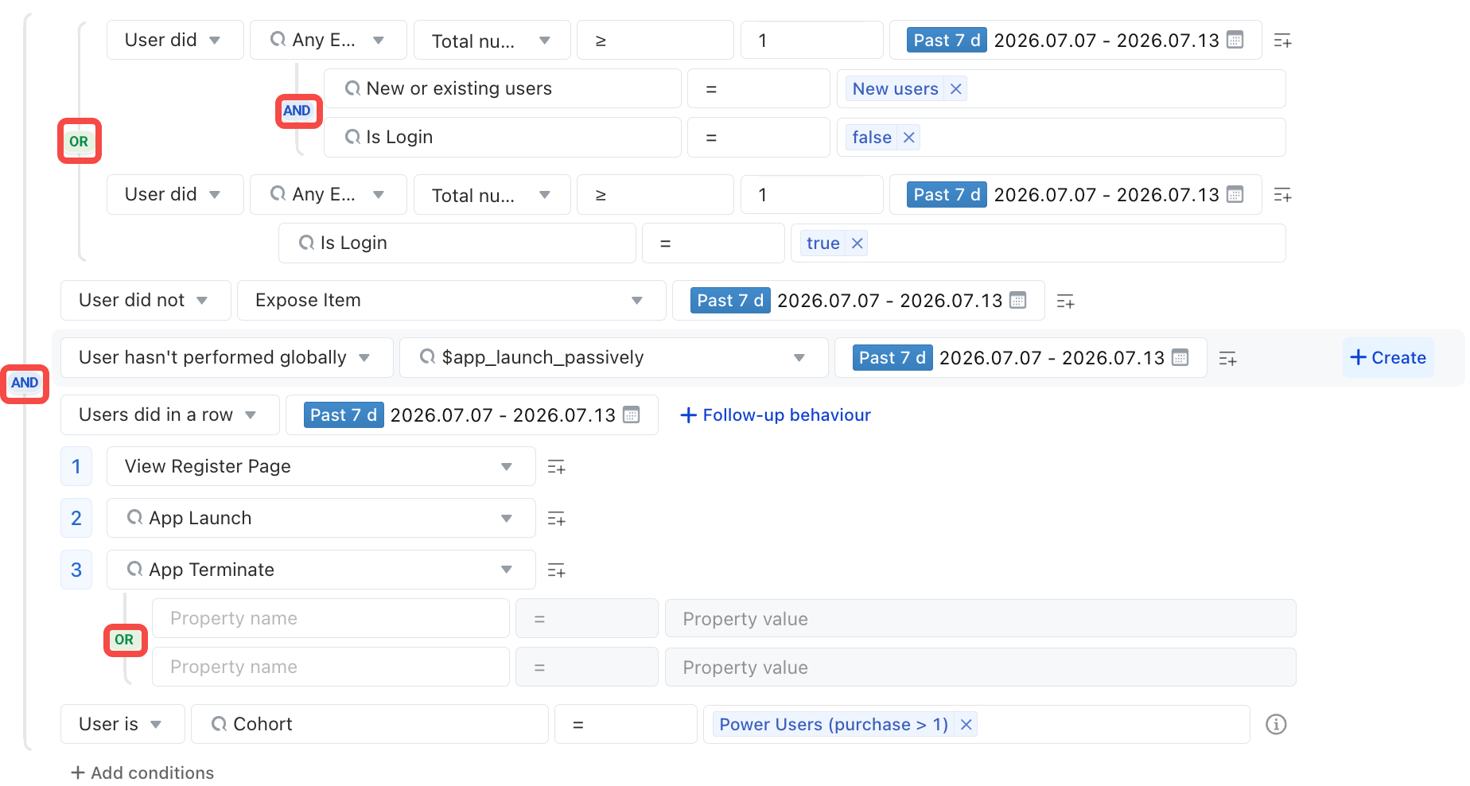Toggle the outer OR operator beside the User did groups
This screenshot has height=786, width=1470.
(x=79, y=142)
